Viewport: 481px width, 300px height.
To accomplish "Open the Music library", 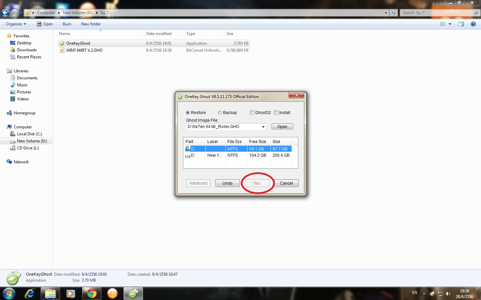I will coord(22,85).
